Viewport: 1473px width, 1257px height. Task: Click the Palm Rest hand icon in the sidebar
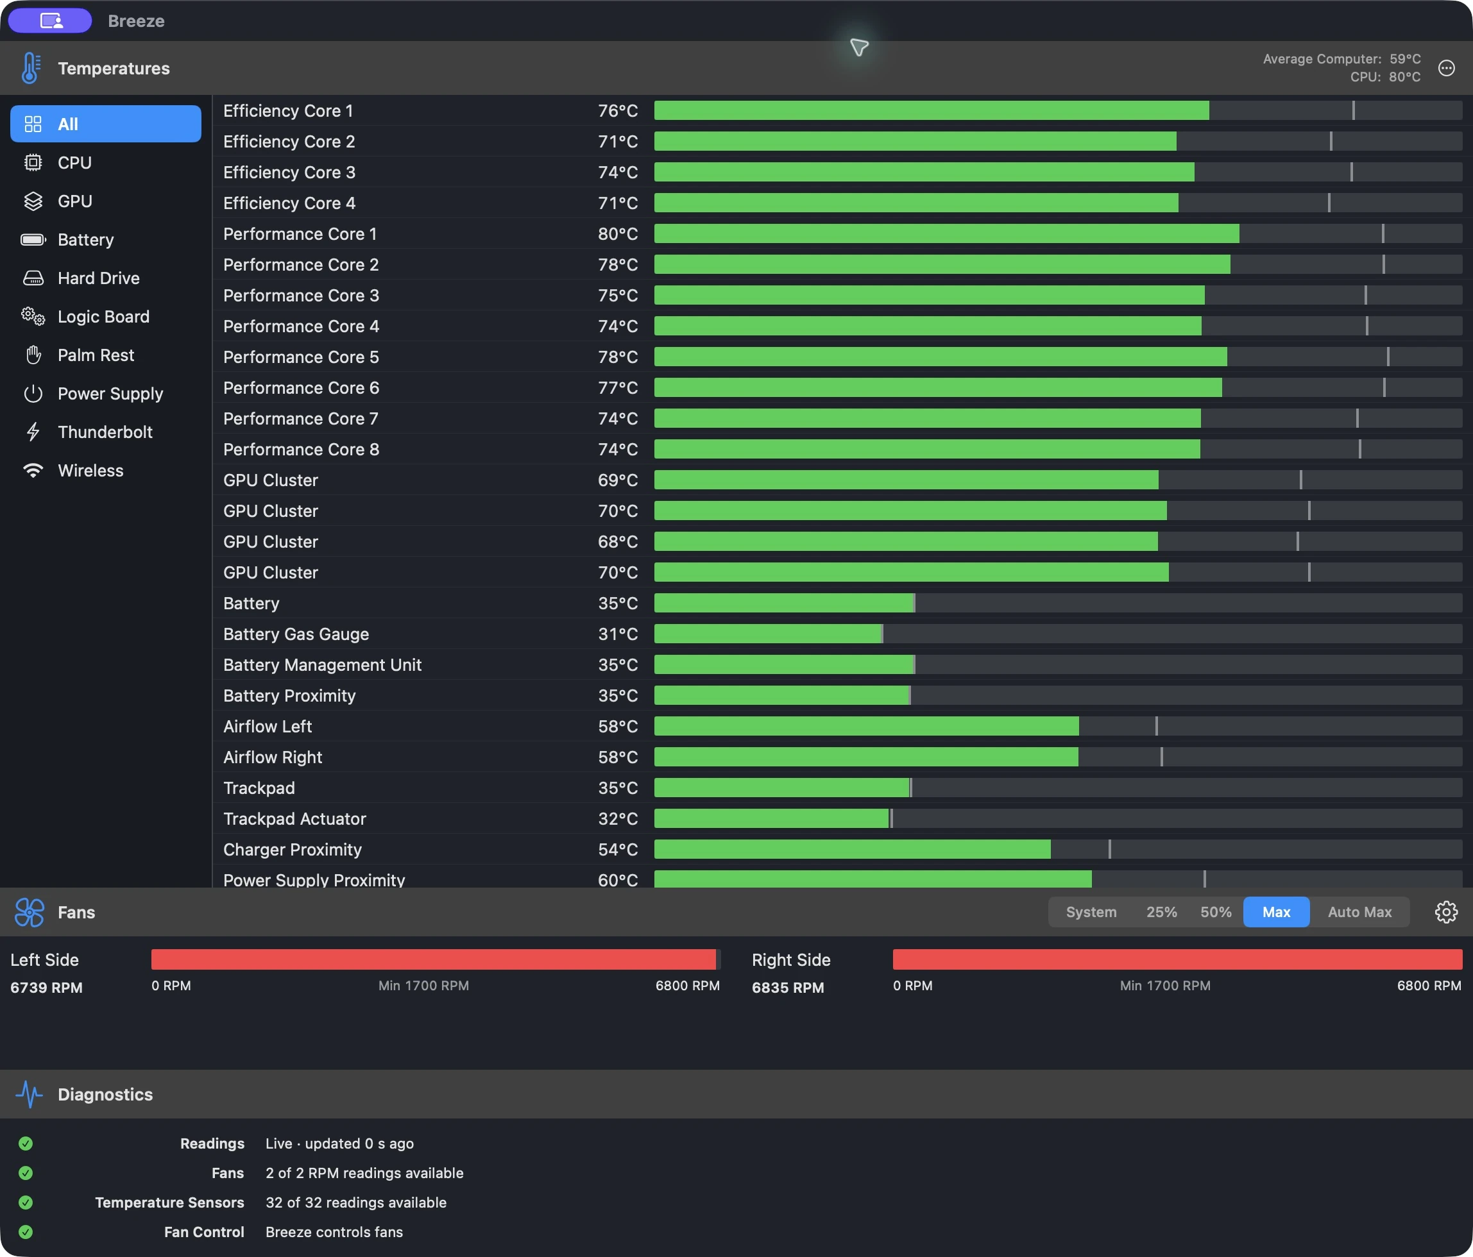click(x=33, y=355)
